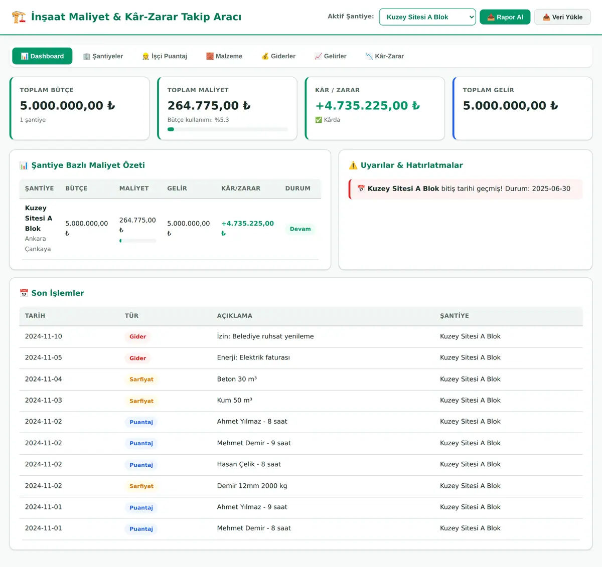The height and width of the screenshot is (567, 602).
Task: Click the Gider badge for 2024-11-10
Action: coord(138,337)
